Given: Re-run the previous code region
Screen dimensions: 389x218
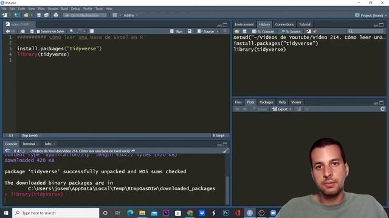Looking at the screenshot, I should (x=190, y=31).
